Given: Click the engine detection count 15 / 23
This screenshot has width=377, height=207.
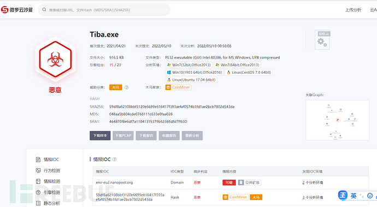Looking at the screenshot, I should click(115, 65).
